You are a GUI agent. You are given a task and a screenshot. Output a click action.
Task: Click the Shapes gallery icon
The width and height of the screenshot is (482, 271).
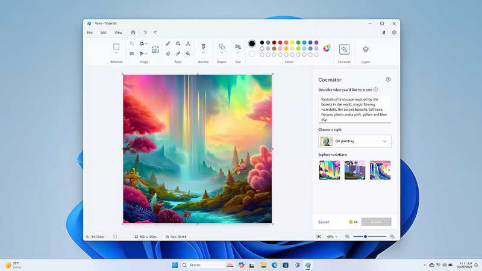pyautogui.click(x=222, y=46)
